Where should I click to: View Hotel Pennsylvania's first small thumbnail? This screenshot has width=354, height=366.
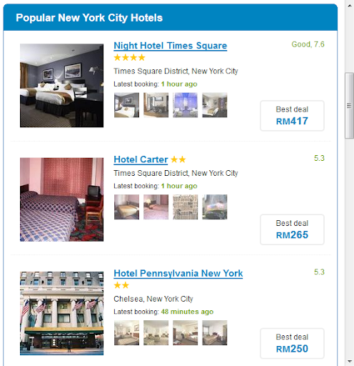(x=126, y=332)
